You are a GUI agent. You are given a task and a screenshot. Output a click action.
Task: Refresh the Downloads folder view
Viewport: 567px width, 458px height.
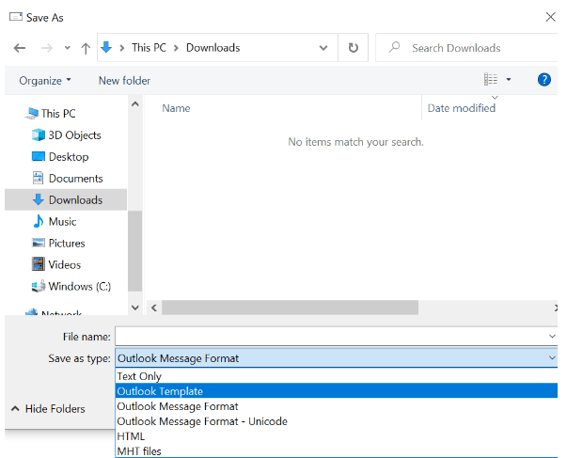[353, 48]
